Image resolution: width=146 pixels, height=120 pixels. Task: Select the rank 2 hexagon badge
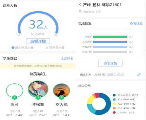(x=15, y=97)
